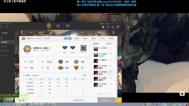189x106 pixels.
Task: Open the gift box icon
Action: coord(118,27)
